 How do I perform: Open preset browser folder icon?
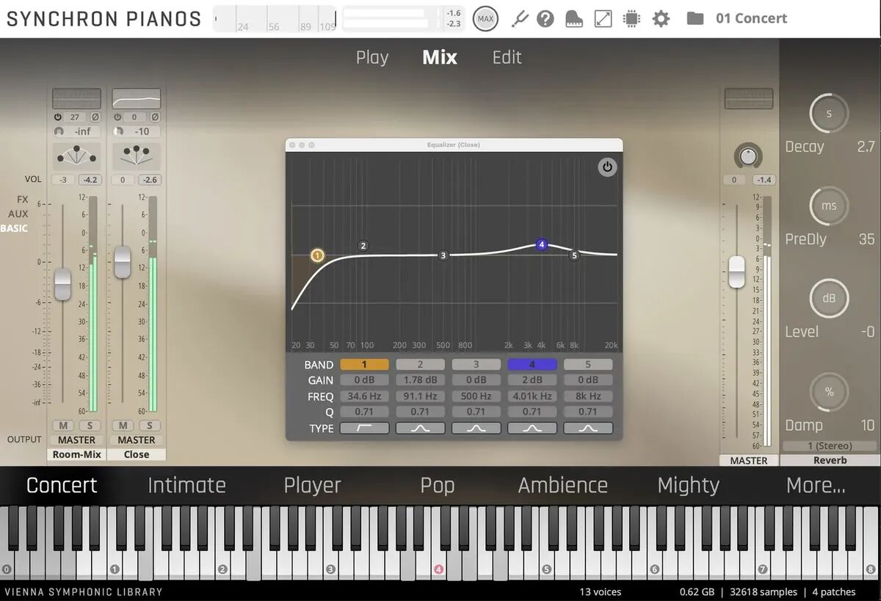(x=695, y=18)
